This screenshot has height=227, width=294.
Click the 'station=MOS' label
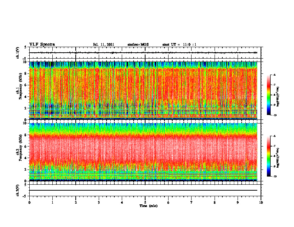(138, 45)
